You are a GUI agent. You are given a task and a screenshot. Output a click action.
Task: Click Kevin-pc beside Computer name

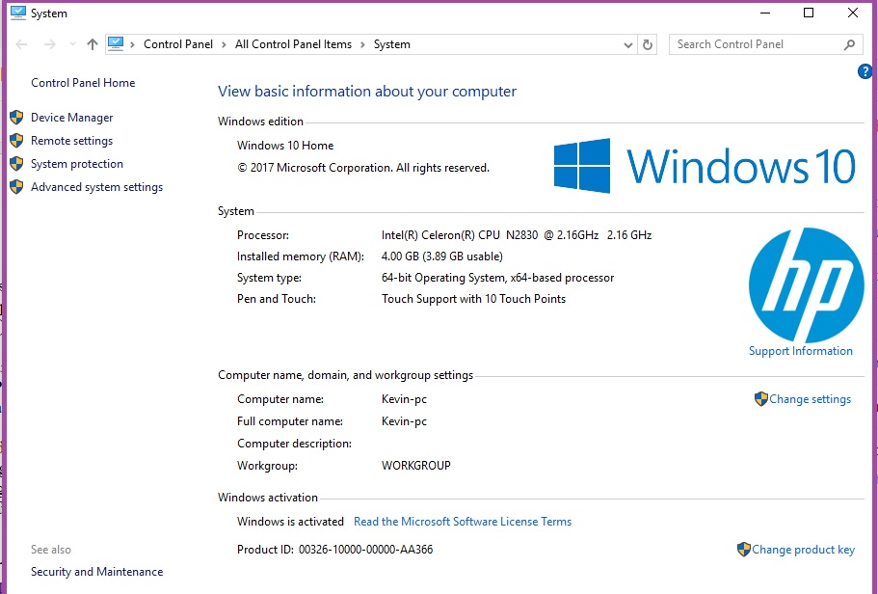[404, 399]
